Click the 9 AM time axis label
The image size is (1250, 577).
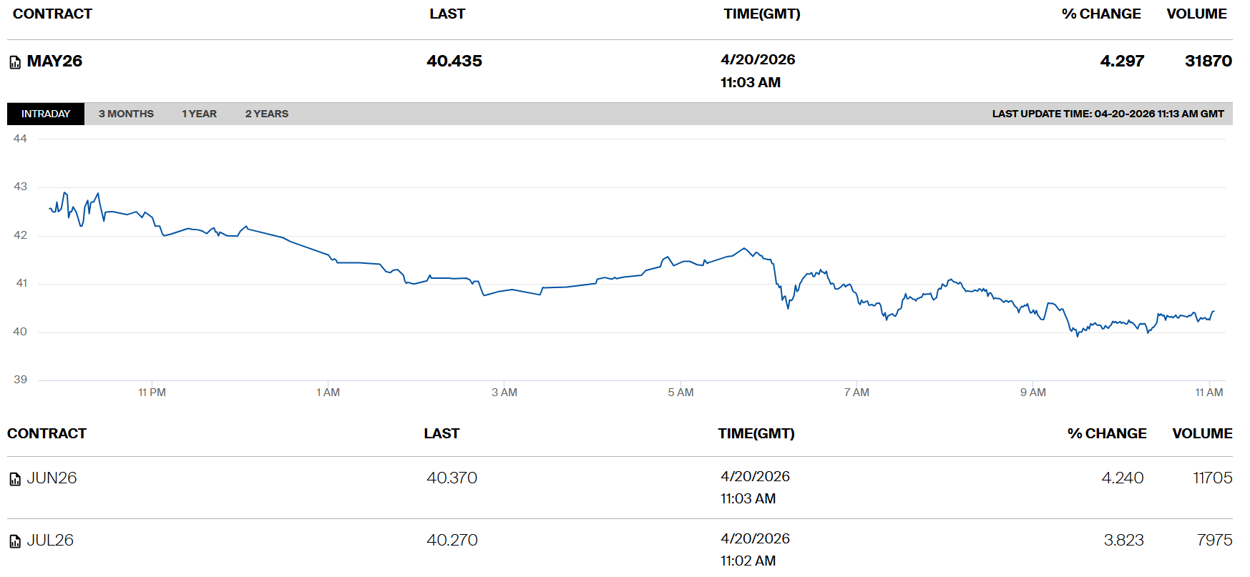1032,393
